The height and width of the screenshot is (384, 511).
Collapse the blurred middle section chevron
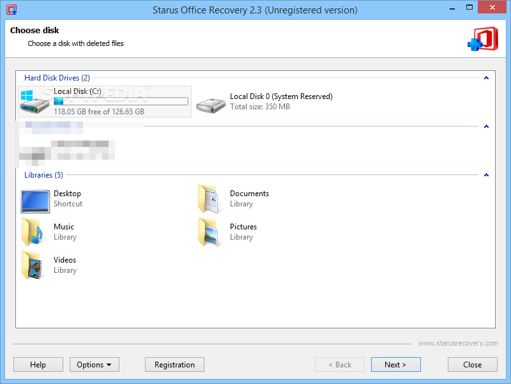pos(486,127)
